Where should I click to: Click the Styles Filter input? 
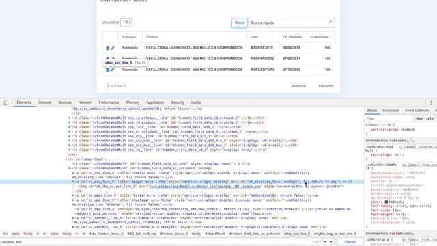tap(388, 118)
